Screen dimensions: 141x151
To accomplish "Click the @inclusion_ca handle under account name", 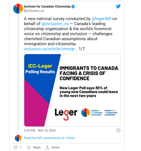I will coord(34,11).
